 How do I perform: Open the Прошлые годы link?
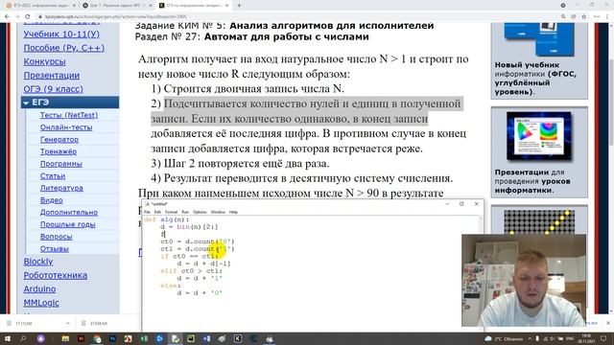(68, 224)
